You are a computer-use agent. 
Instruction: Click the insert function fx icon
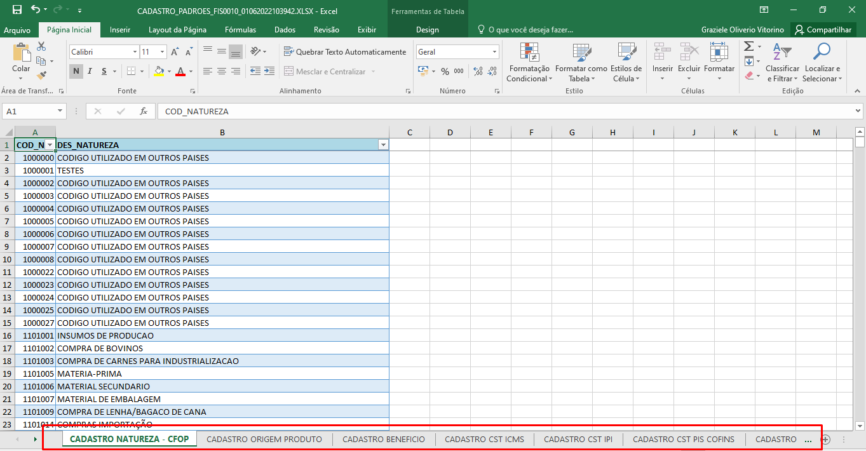click(x=144, y=111)
